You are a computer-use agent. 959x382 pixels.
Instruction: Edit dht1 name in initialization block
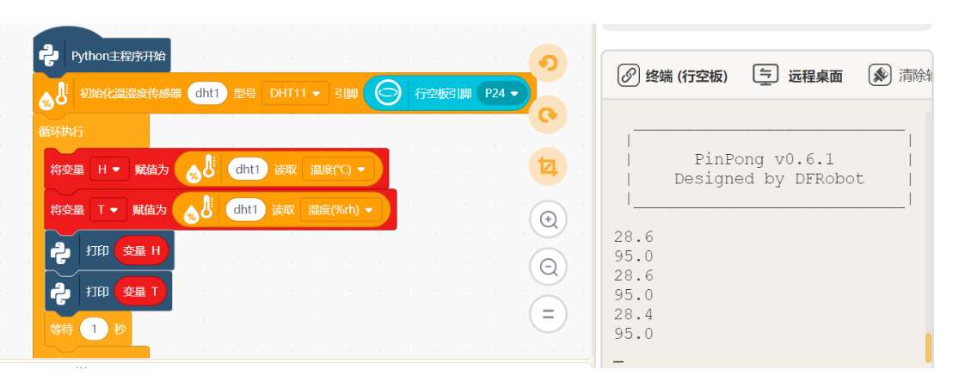pyautogui.click(x=207, y=94)
